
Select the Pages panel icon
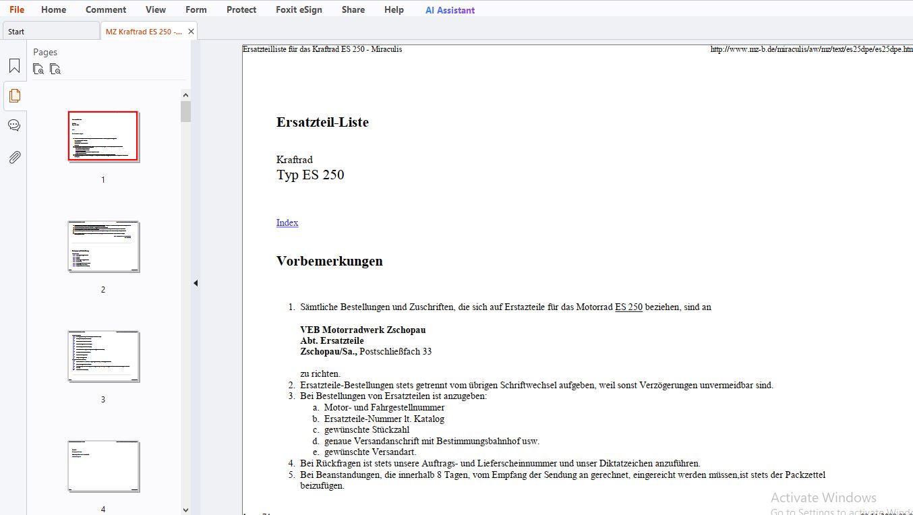[x=14, y=96]
